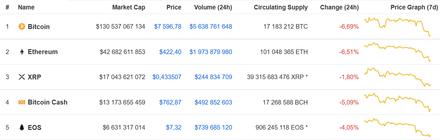Click XRP price $0,433507 link
The height and width of the screenshot is (140, 440).
tap(167, 77)
